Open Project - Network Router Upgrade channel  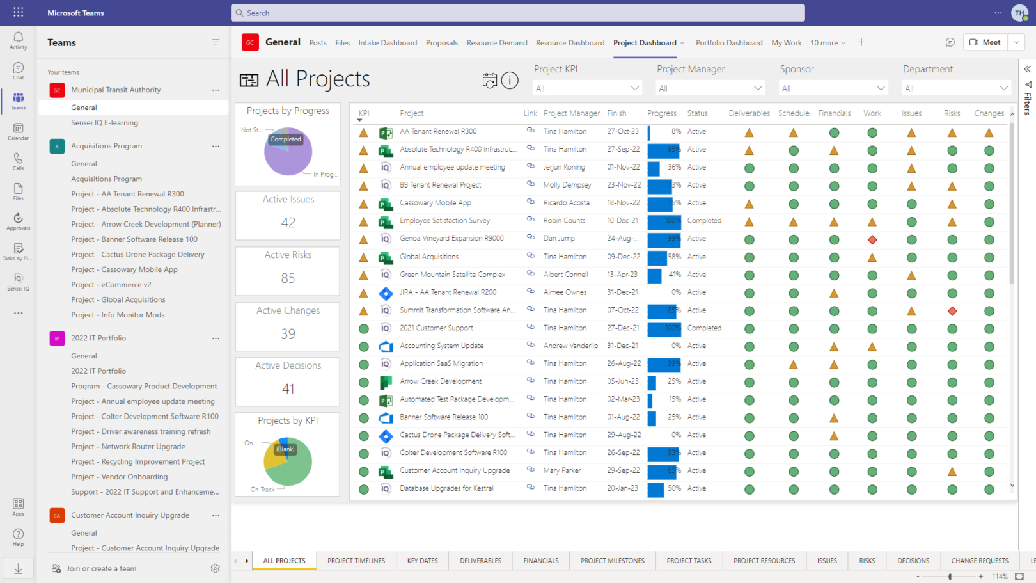click(128, 447)
